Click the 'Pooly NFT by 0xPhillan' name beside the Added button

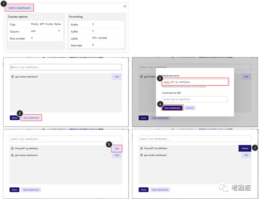coord(156,148)
